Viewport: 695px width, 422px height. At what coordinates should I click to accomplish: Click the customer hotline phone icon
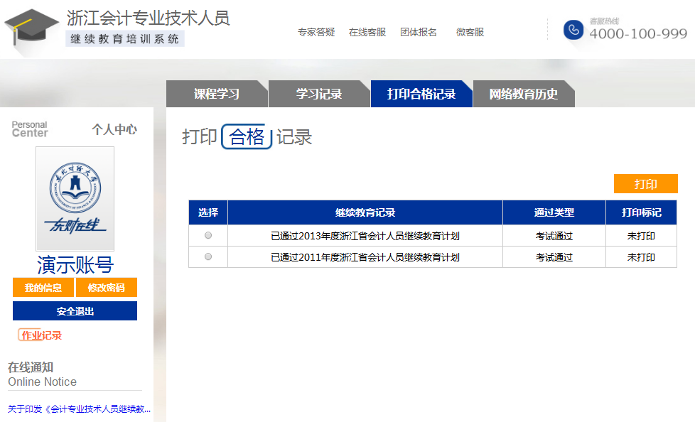pos(573,30)
